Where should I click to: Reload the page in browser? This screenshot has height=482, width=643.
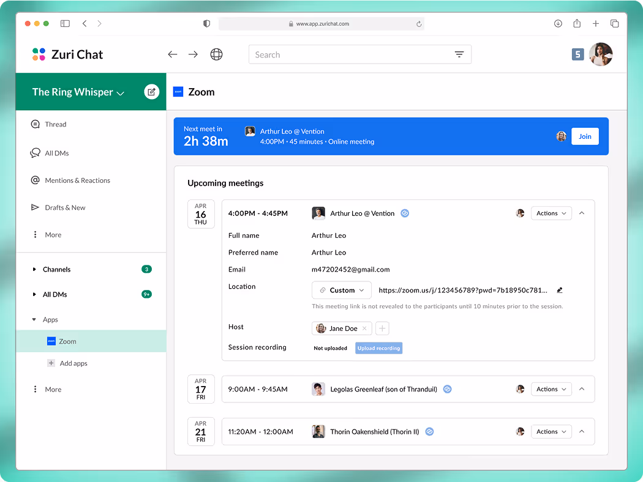(x=419, y=24)
